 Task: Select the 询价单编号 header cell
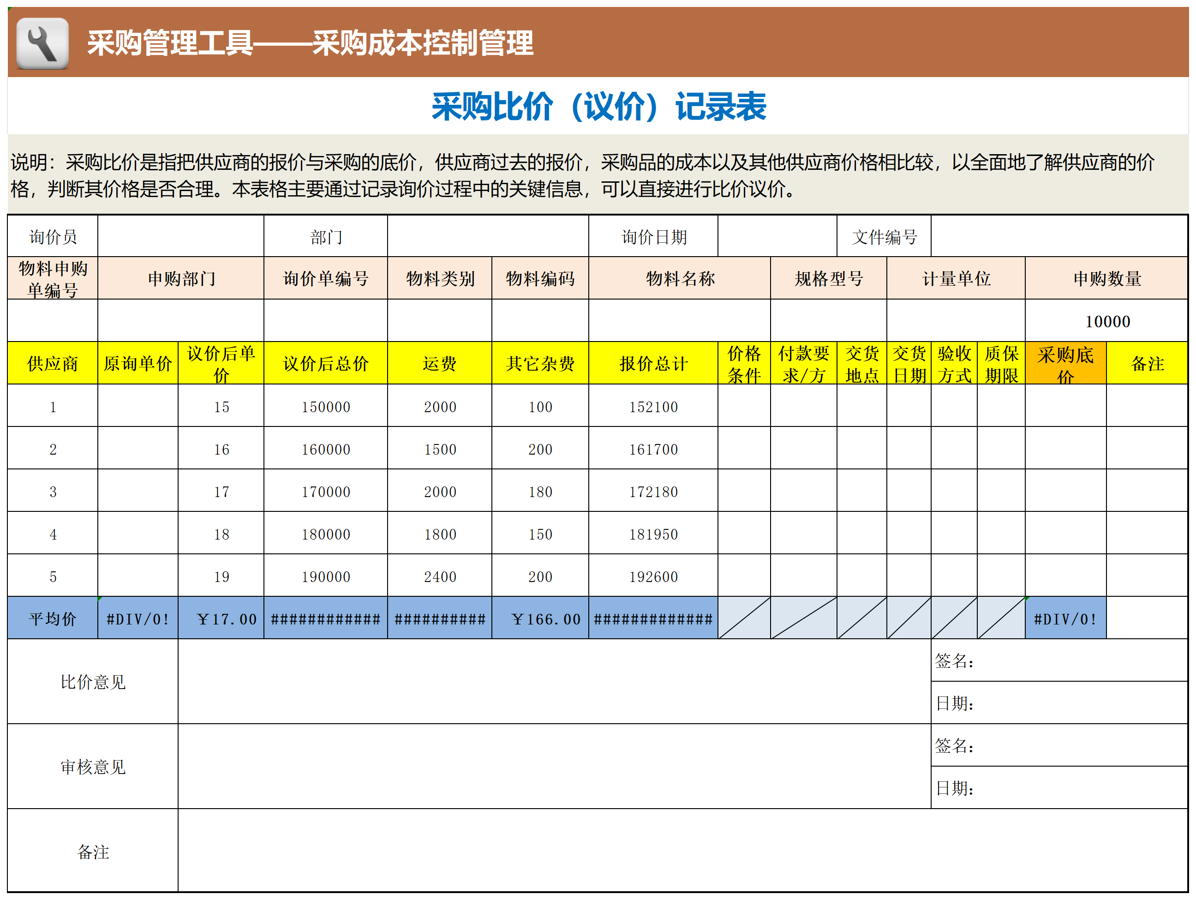pos(326,279)
